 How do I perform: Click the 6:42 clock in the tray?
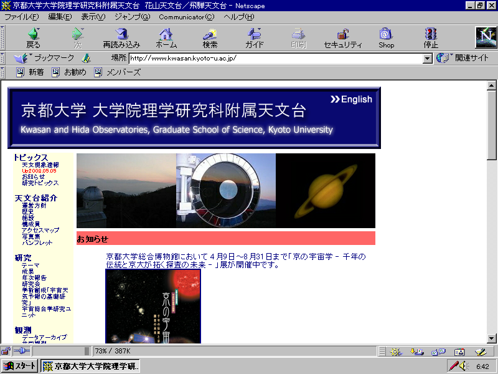(483, 367)
